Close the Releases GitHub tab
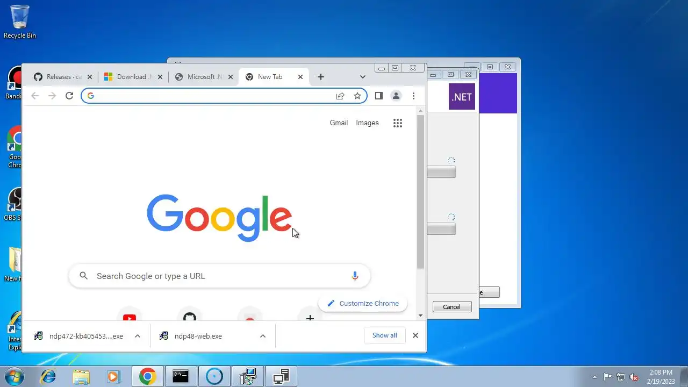This screenshot has width=688, height=387. (x=90, y=77)
